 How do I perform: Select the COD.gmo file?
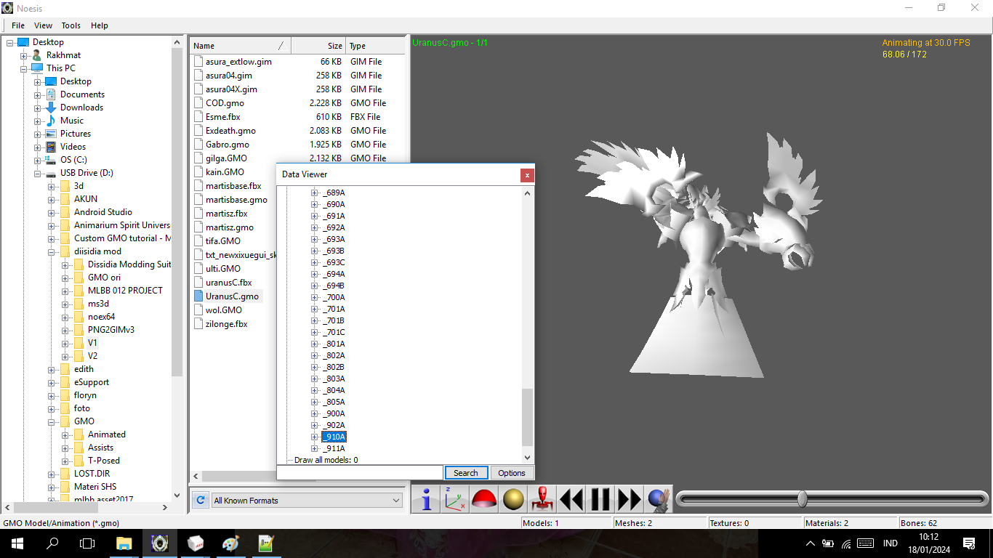tap(225, 103)
